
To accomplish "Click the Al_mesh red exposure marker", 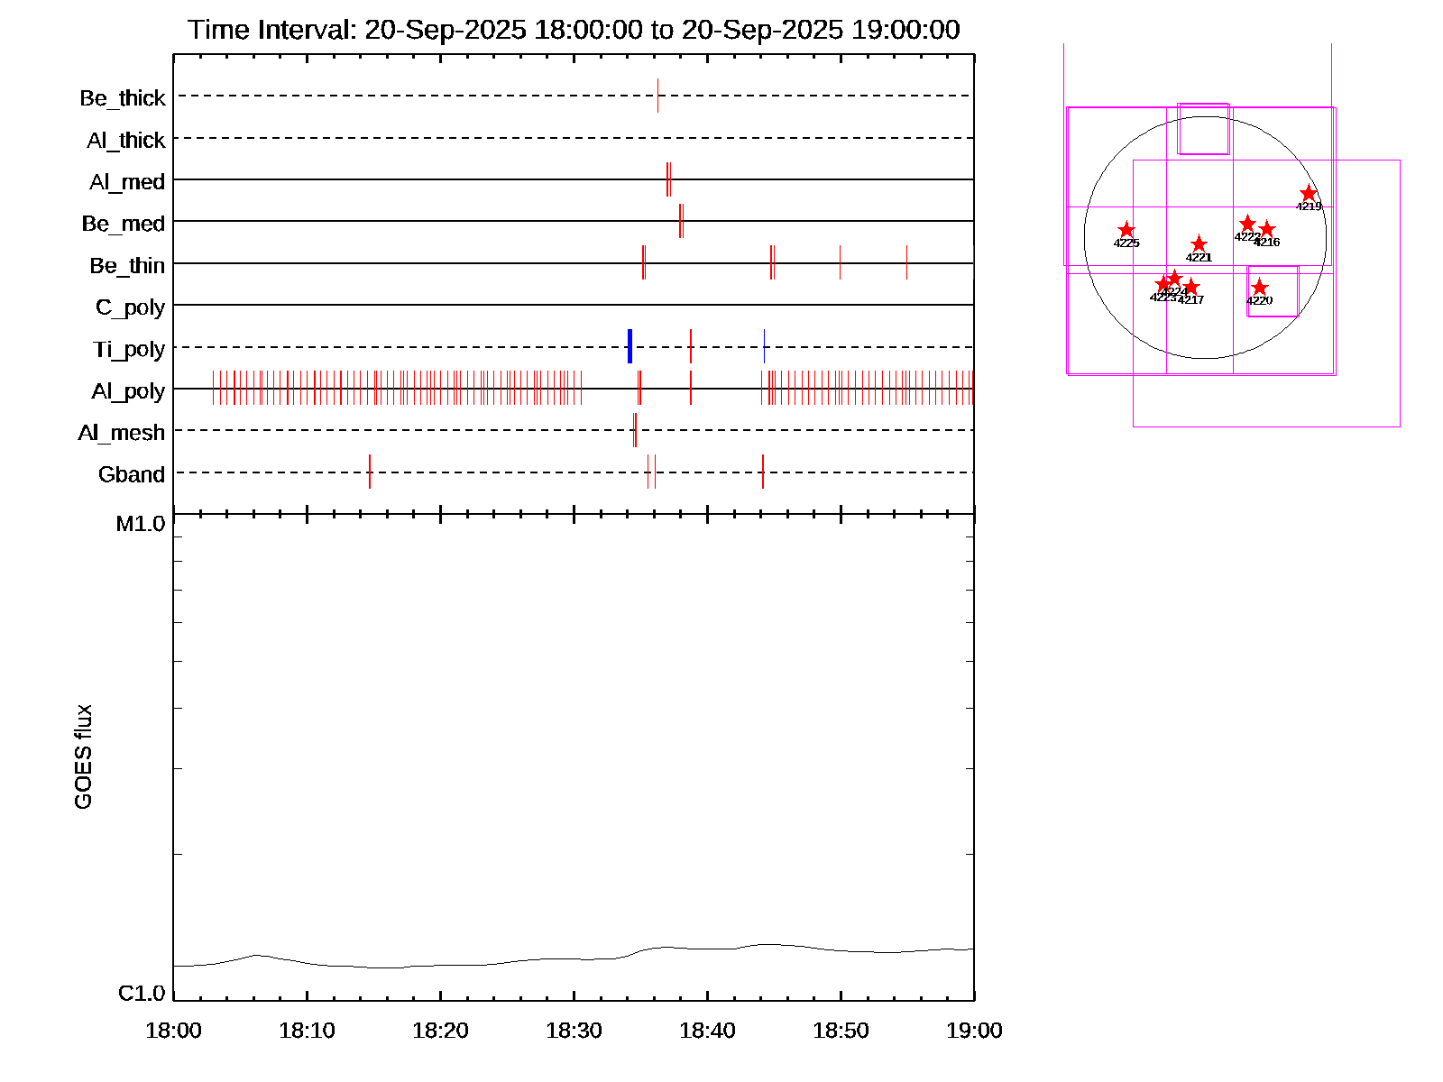I will [635, 430].
